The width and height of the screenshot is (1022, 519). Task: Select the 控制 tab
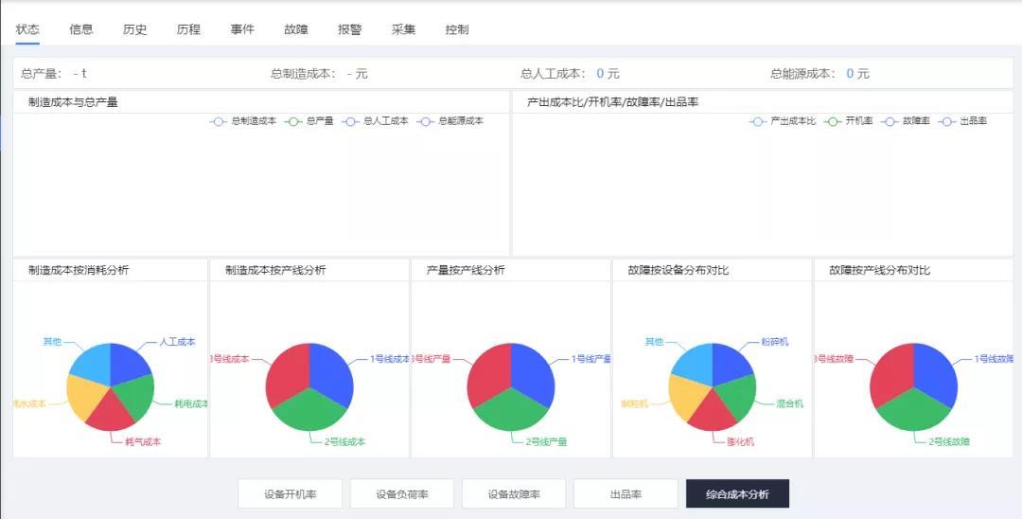pyautogui.click(x=457, y=29)
